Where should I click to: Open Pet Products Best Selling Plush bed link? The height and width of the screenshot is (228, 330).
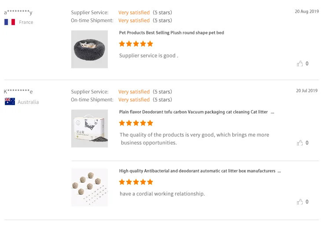(172, 33)
